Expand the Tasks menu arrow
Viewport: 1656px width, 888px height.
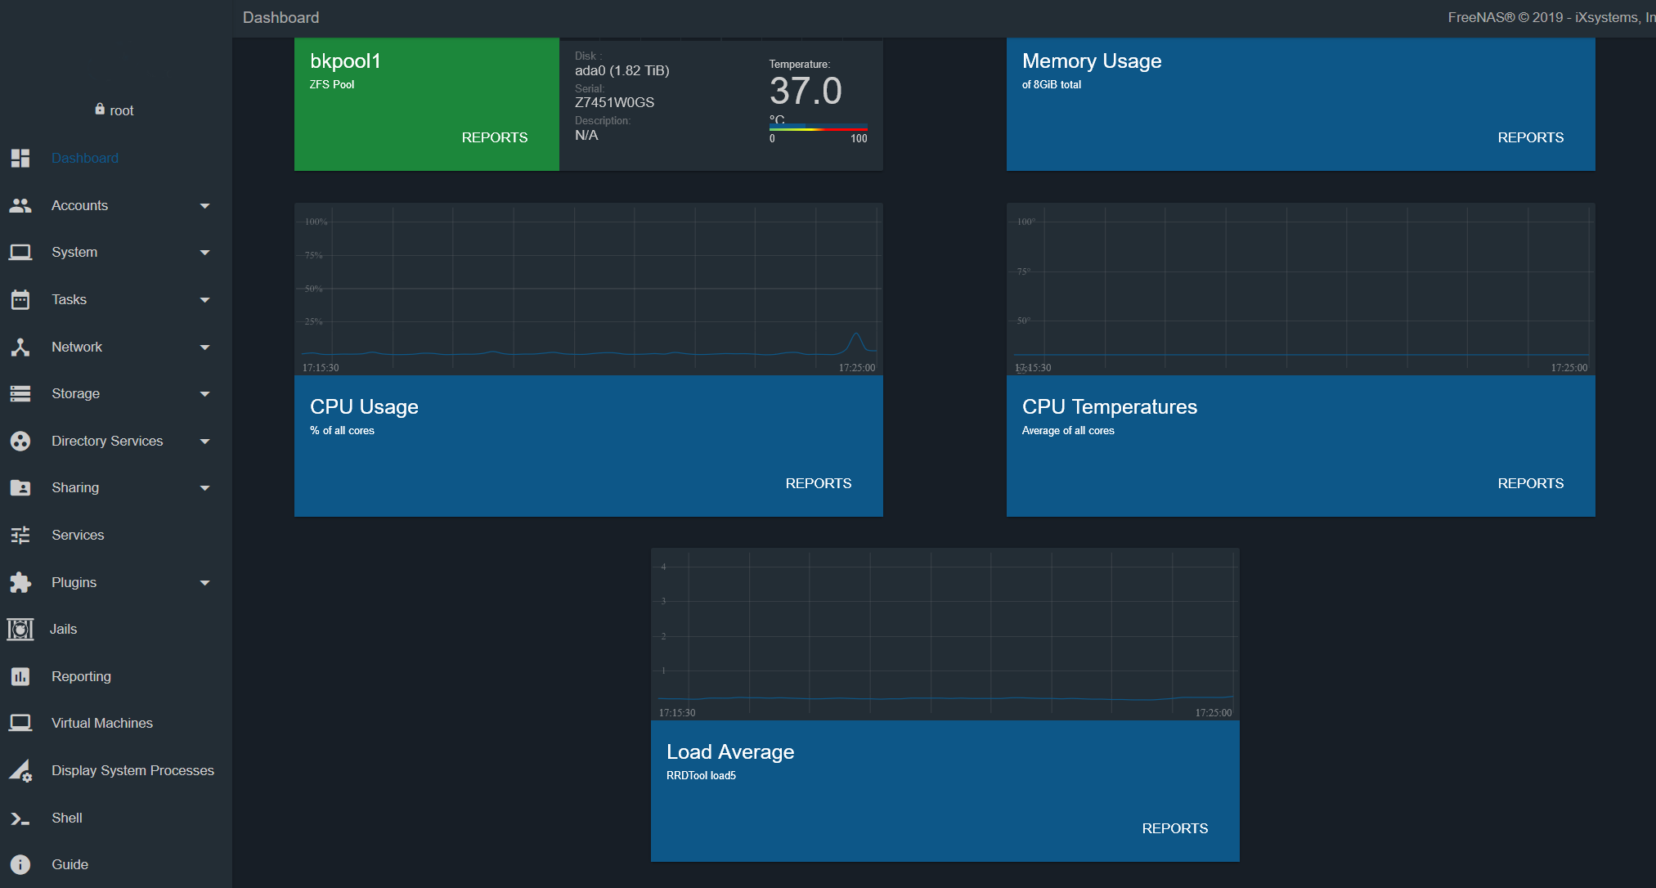click(x=205, y=300)
